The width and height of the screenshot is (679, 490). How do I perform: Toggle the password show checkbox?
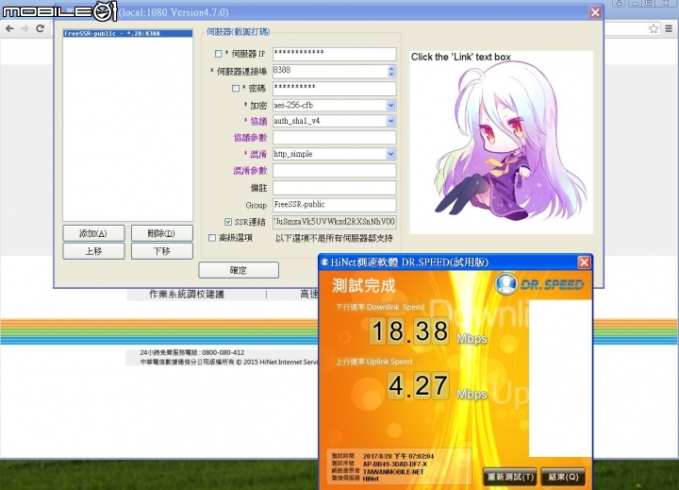click(236, 89)
